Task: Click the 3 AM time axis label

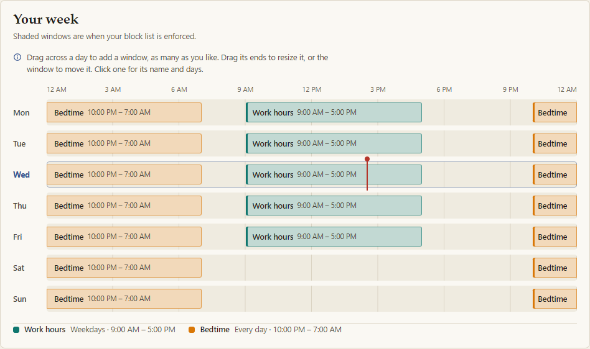Action: tap(113, 89)
